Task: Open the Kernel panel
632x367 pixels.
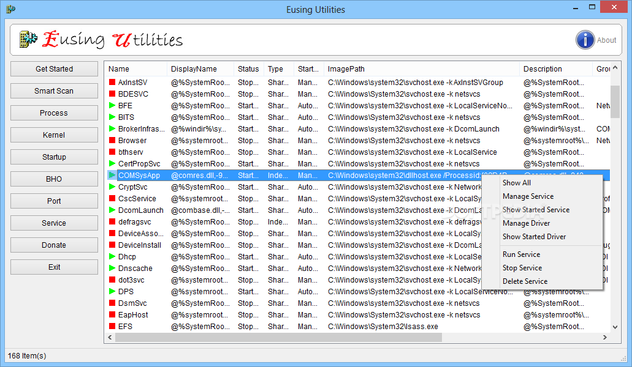Action: pyautogui.click(x=54, y=135)
